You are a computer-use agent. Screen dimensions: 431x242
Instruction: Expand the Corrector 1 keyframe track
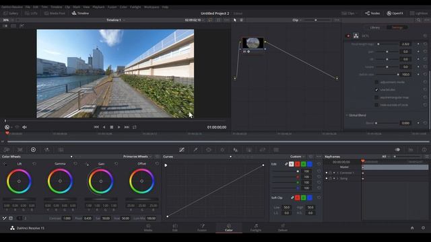[338, 173]
